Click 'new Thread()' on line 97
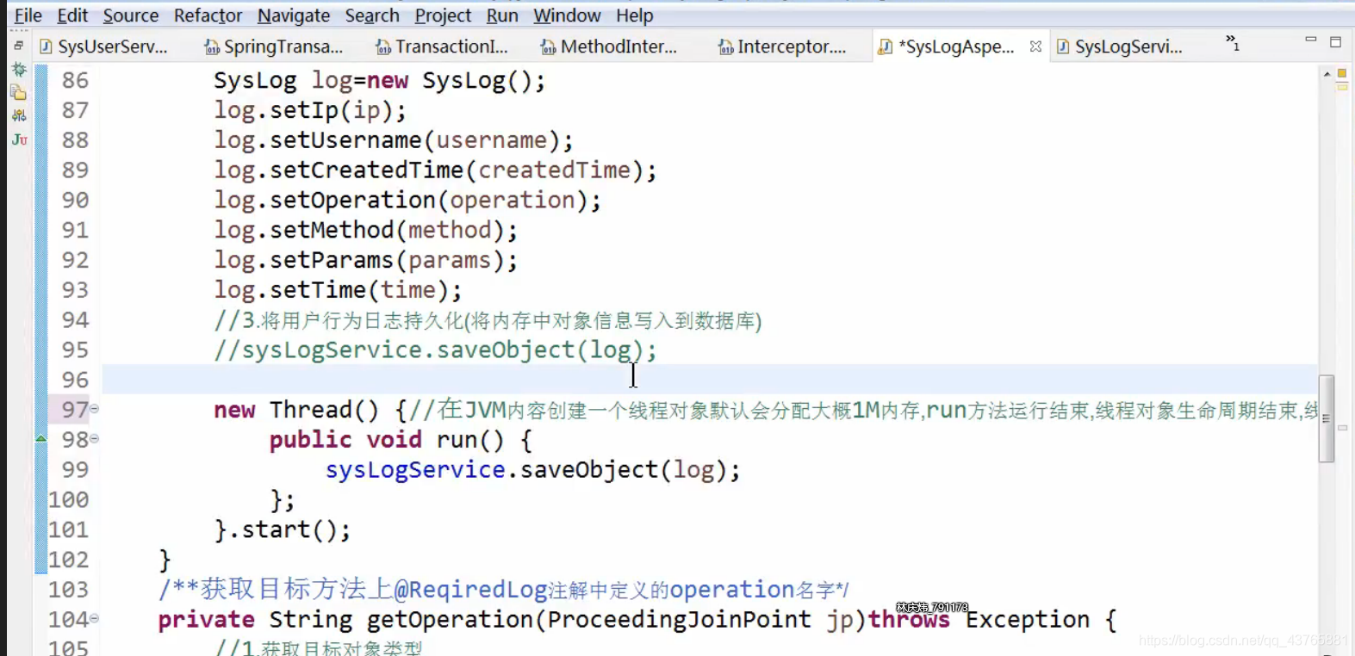The height and width of the screenshot is (656, 1355). click(x=296, y=410)
